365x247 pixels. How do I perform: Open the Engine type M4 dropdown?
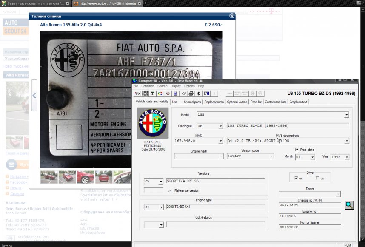(x=160, y=207)
